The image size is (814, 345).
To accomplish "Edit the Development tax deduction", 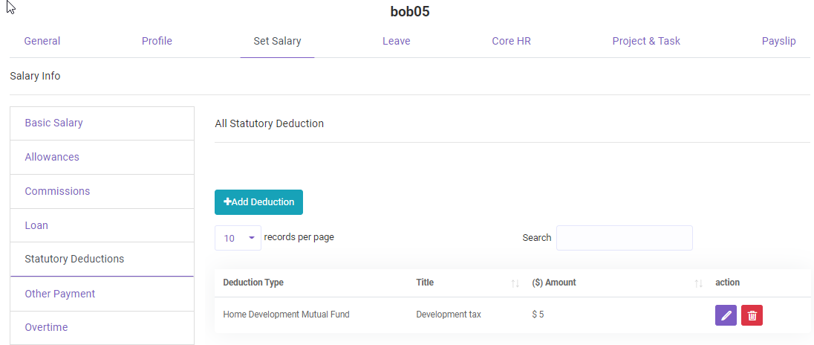I will 726,315.
